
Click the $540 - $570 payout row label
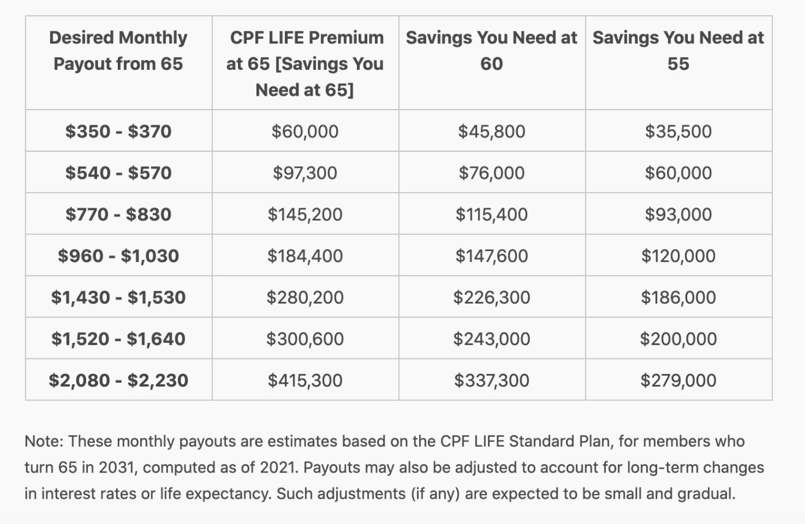pyautogui.click(x=118, y=173)
